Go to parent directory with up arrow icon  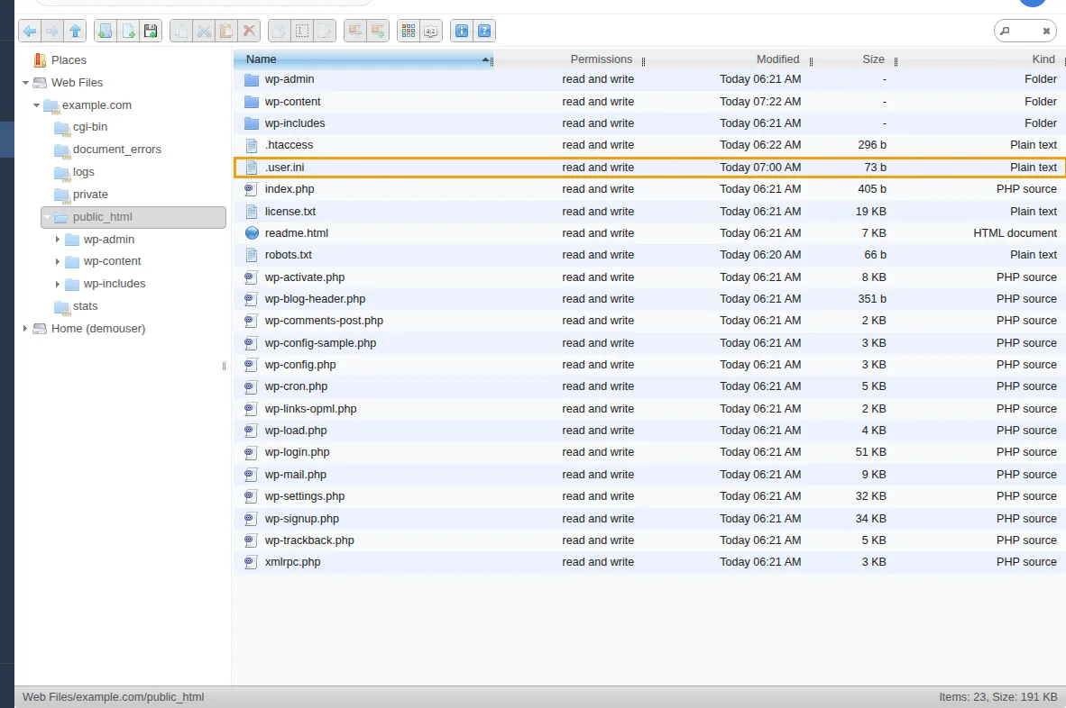click(x=76, y=31)
